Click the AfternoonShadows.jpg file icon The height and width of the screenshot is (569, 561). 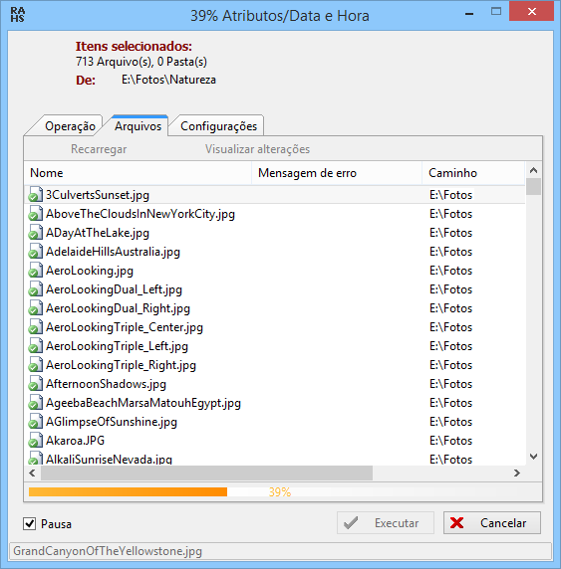point(35,384)
